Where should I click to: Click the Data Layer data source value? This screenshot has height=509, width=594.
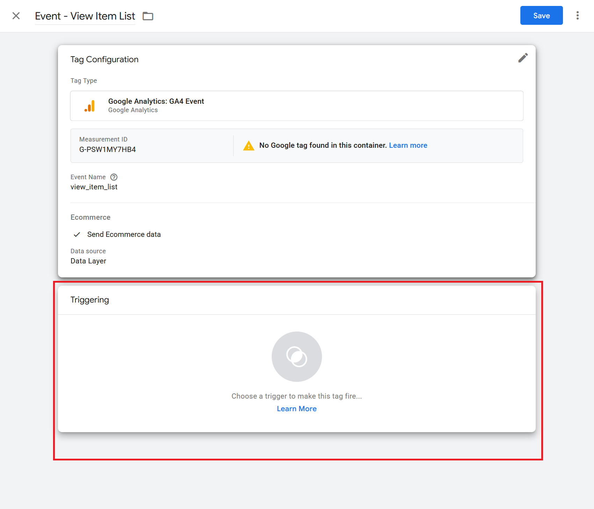(88, 261)
